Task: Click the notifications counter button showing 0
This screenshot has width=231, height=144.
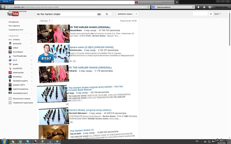Action: (x=211, y=14)
